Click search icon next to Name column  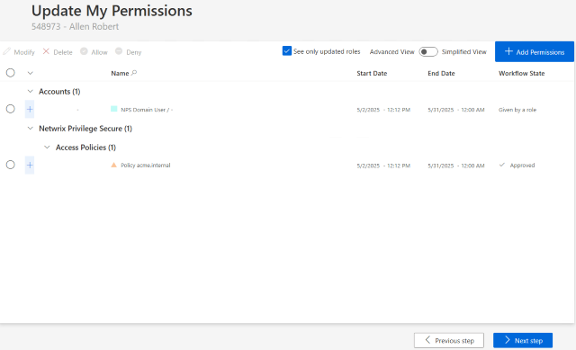tap(134, 73)
